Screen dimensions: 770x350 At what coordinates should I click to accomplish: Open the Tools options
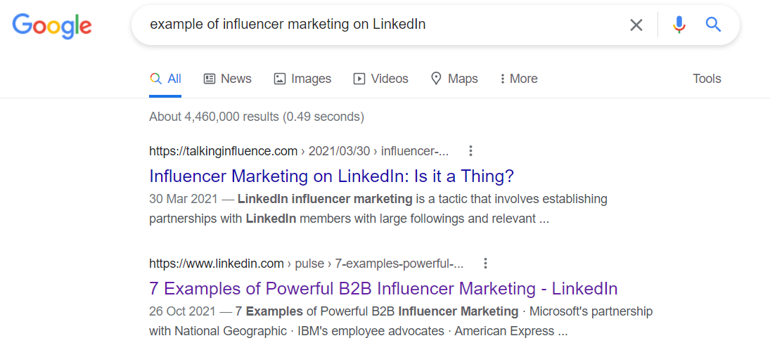point(707,79)
